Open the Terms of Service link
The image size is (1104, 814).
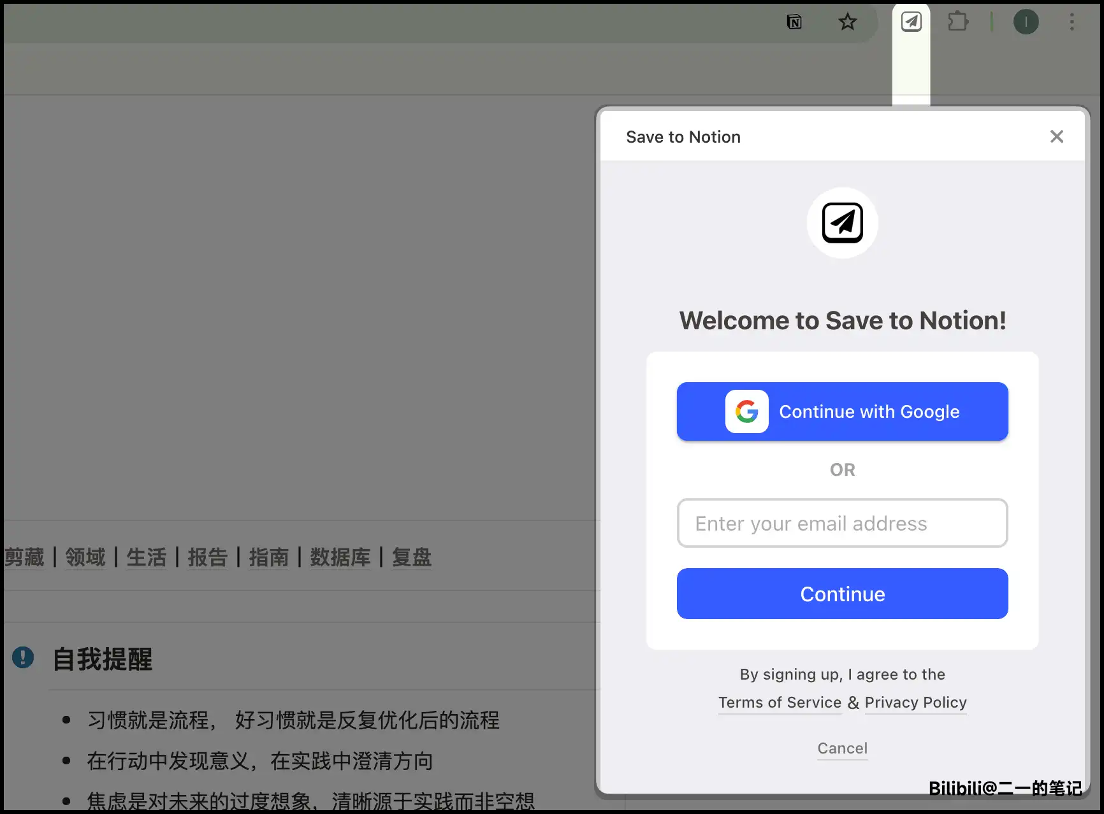click(x=780, y=703)
